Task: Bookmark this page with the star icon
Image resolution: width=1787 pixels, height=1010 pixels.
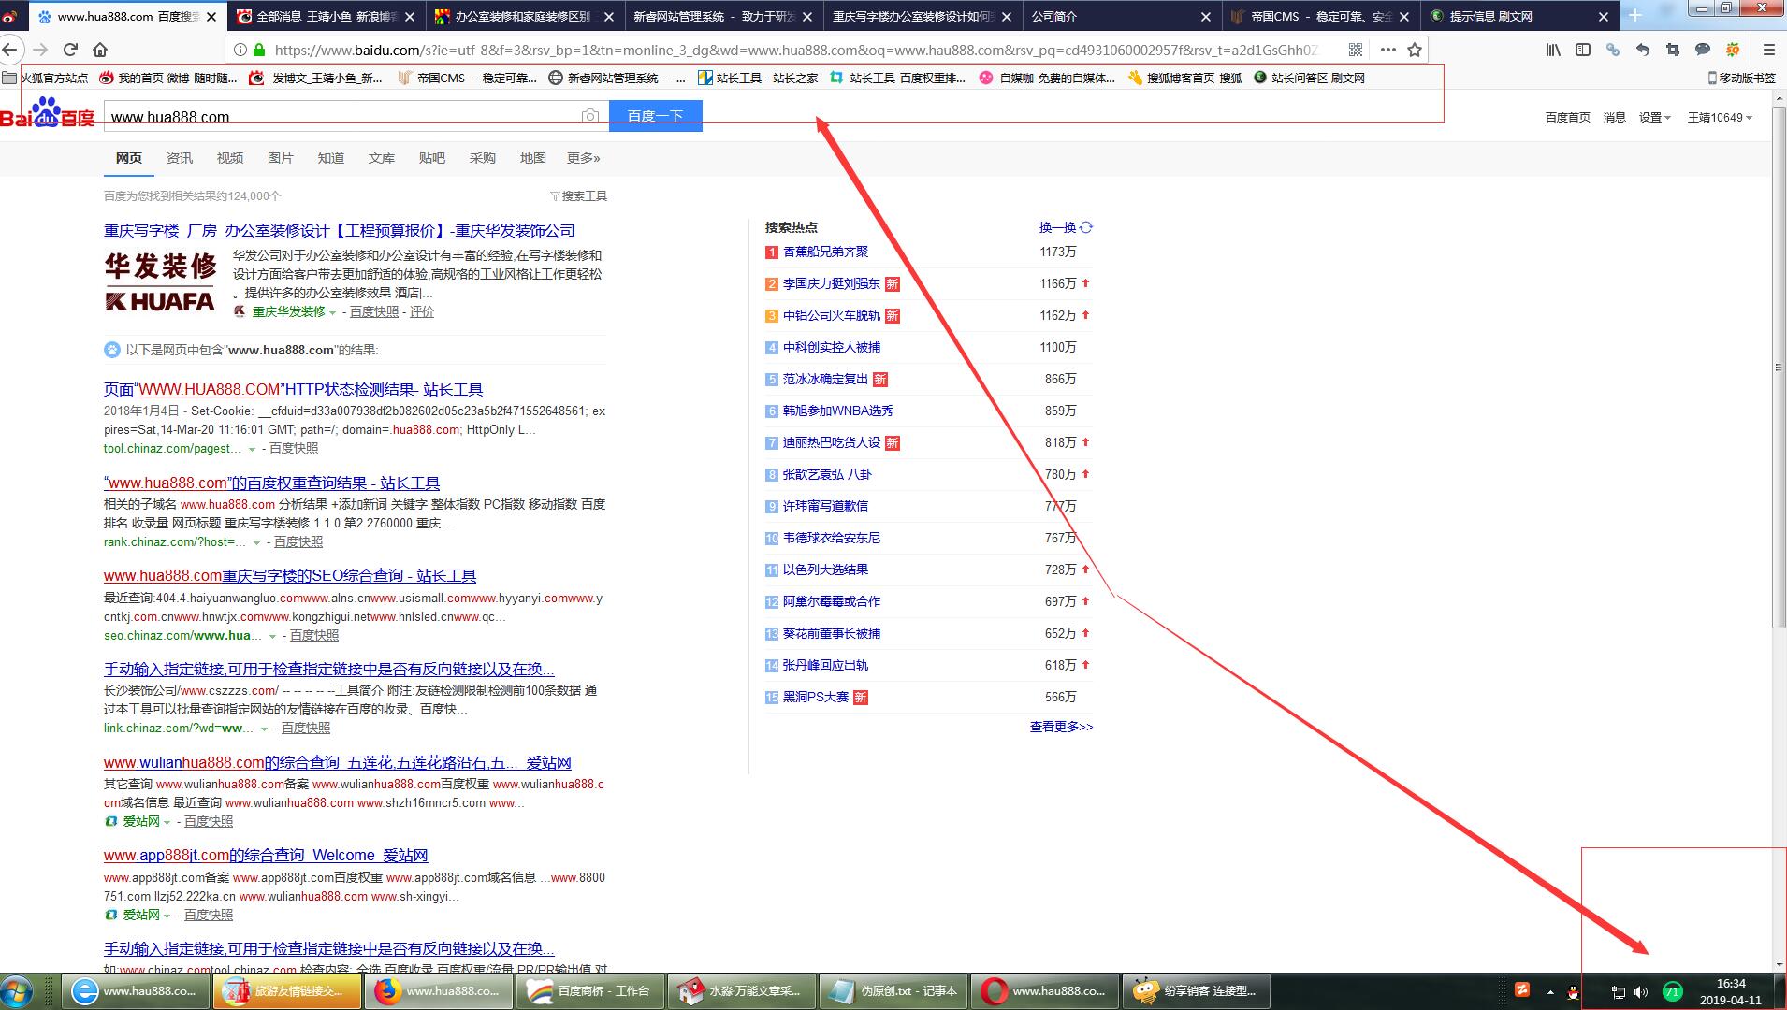Action: (1415, 50)
